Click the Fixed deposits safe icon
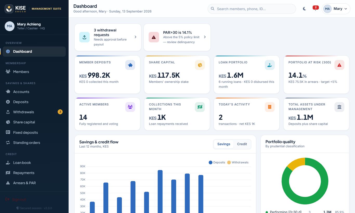 point(8,132)
